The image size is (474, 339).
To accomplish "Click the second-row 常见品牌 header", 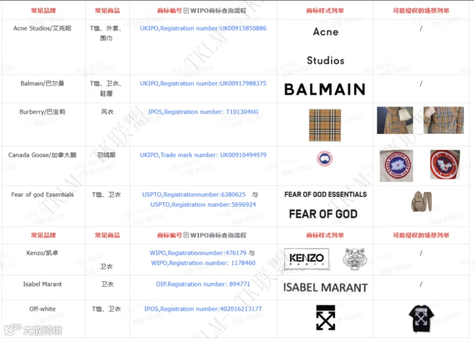I will coord(44,235).
